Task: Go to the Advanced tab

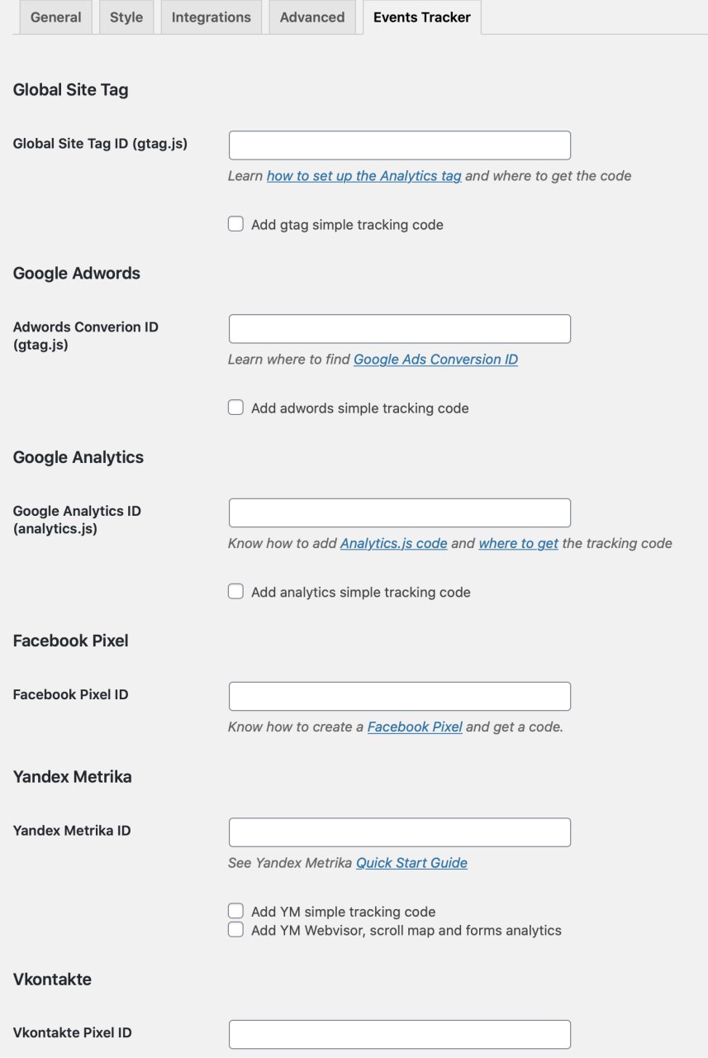Action: [312, 17]
